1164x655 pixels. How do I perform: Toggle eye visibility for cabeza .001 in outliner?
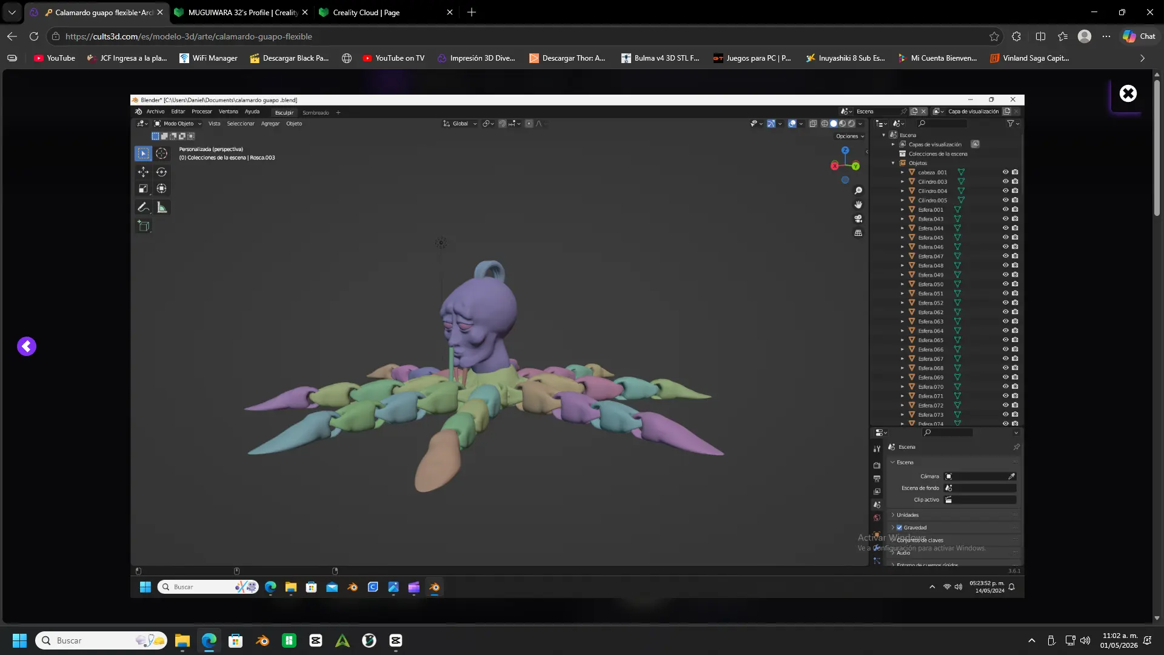point(1005,172)
